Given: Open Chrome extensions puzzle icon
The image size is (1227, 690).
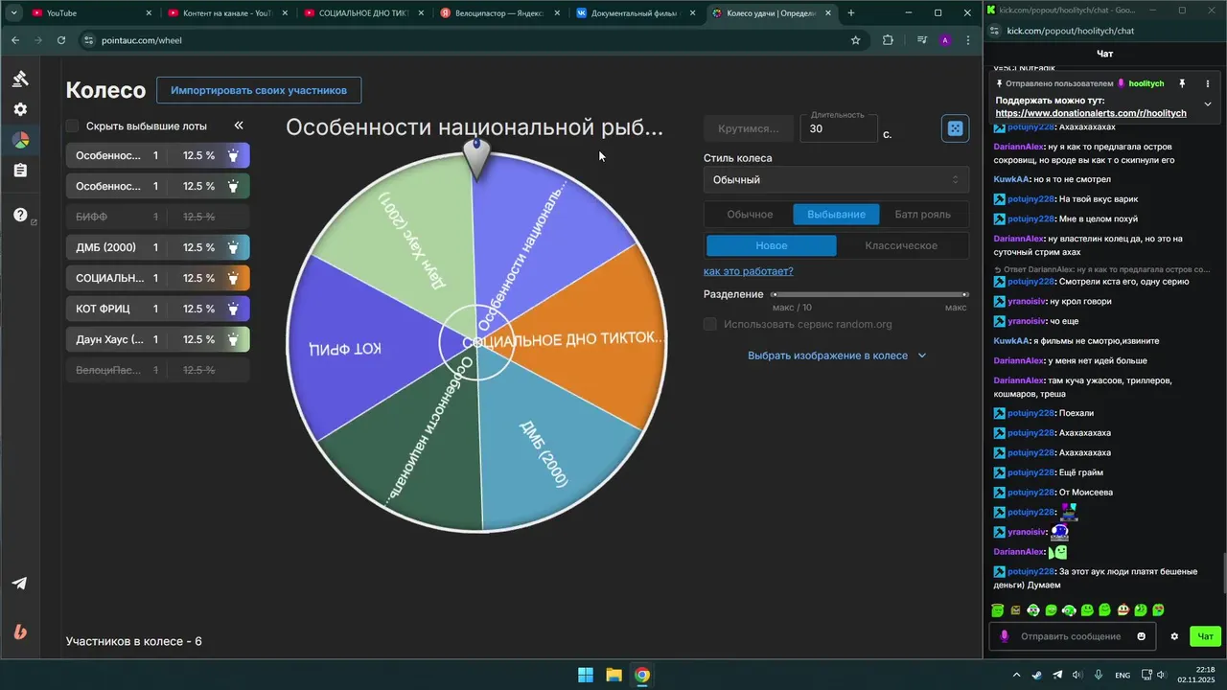Looking at the screenshot, I should [x=888, y=40].
